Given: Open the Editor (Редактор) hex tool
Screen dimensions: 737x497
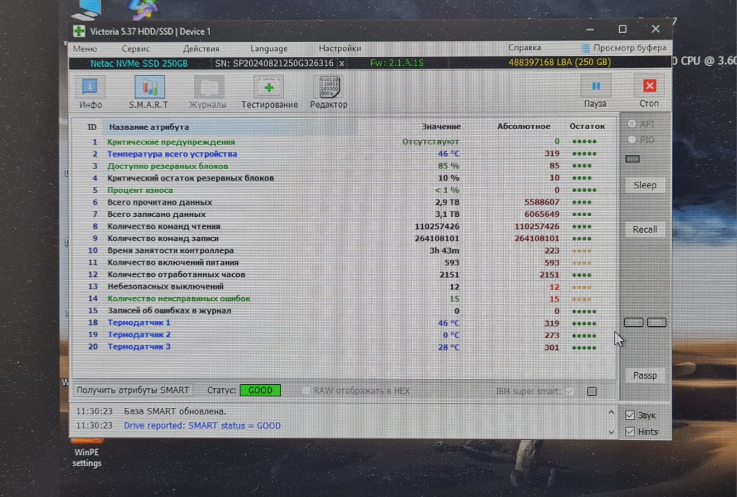Looking at the screenshot, I should [329, 88].
